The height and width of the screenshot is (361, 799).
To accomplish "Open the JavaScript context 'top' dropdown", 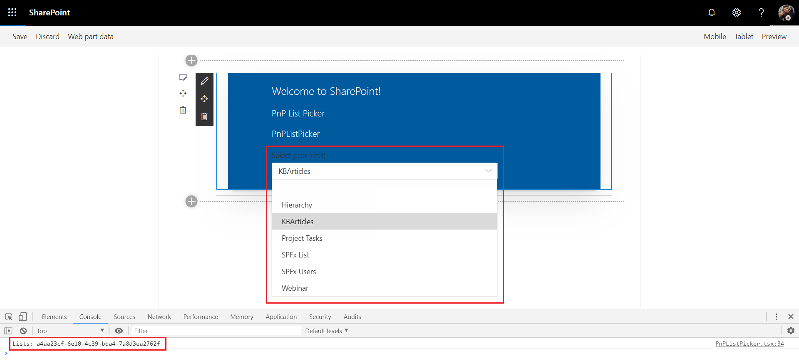I will [70, 331].
